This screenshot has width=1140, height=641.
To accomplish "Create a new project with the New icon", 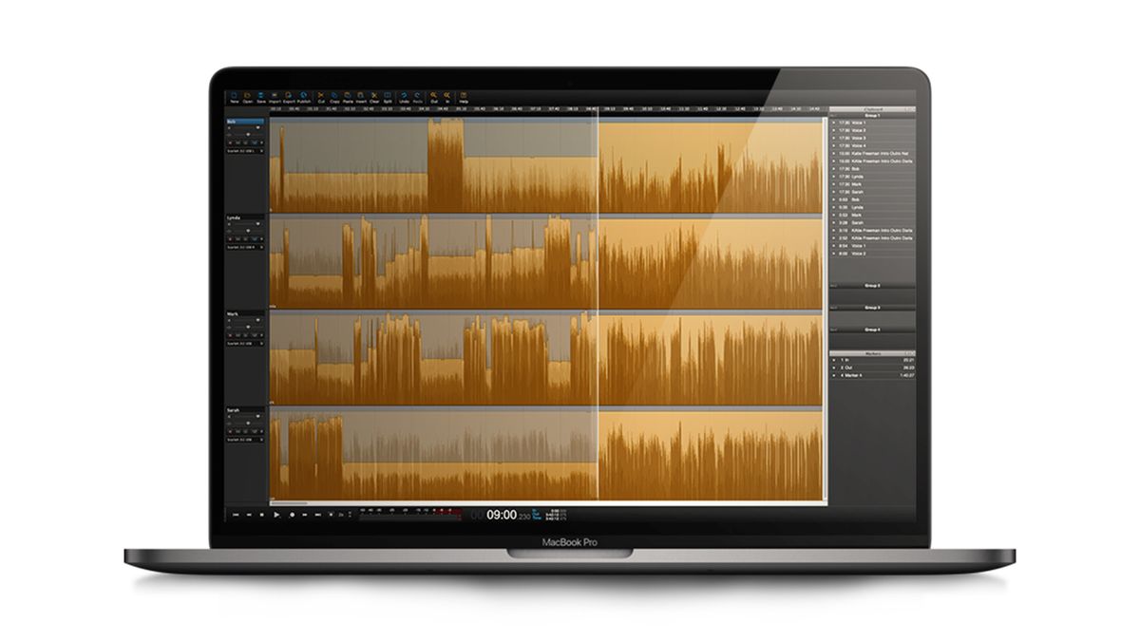I will click(234, 96).
